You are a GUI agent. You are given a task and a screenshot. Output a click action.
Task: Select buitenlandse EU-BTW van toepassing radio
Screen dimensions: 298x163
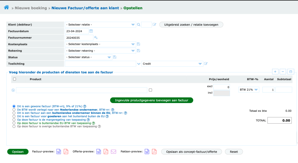pyautogui.click(x=14, y=123)
